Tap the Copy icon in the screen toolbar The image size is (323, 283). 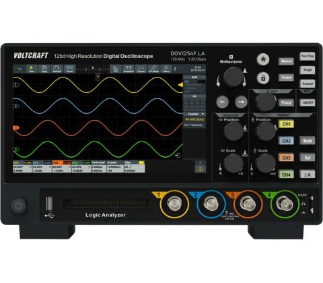pos(44,69)
